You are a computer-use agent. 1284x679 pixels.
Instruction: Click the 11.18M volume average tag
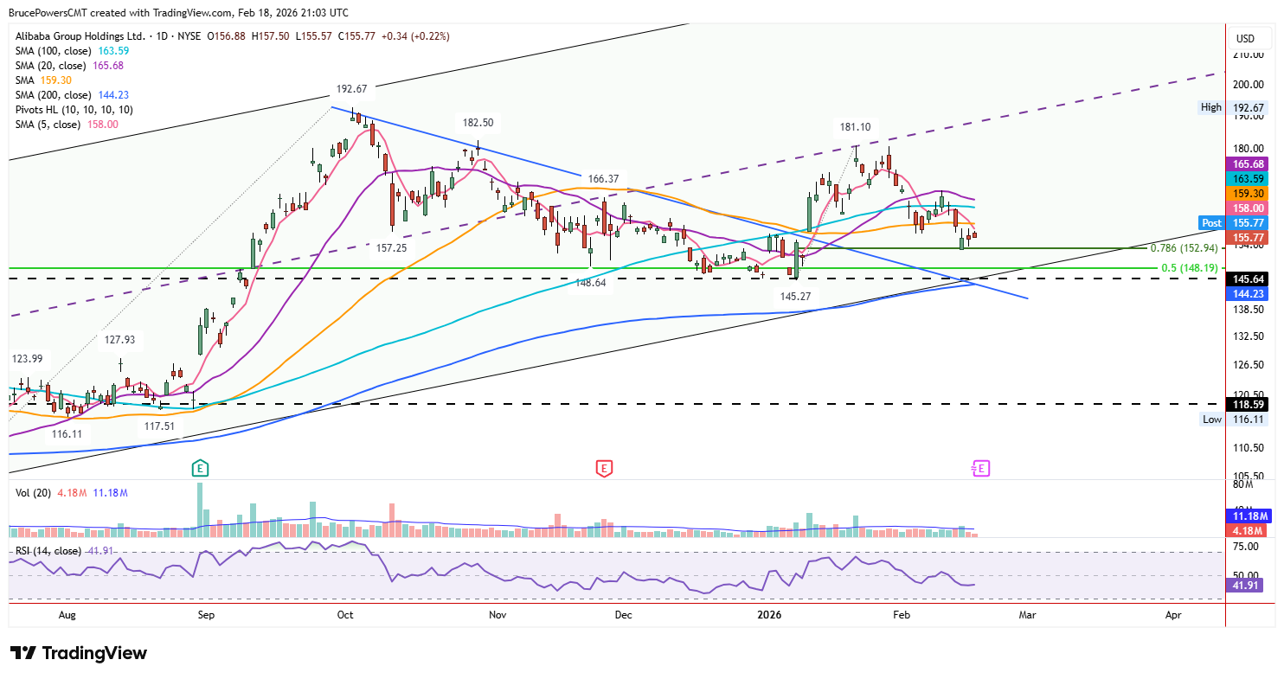1249,516
